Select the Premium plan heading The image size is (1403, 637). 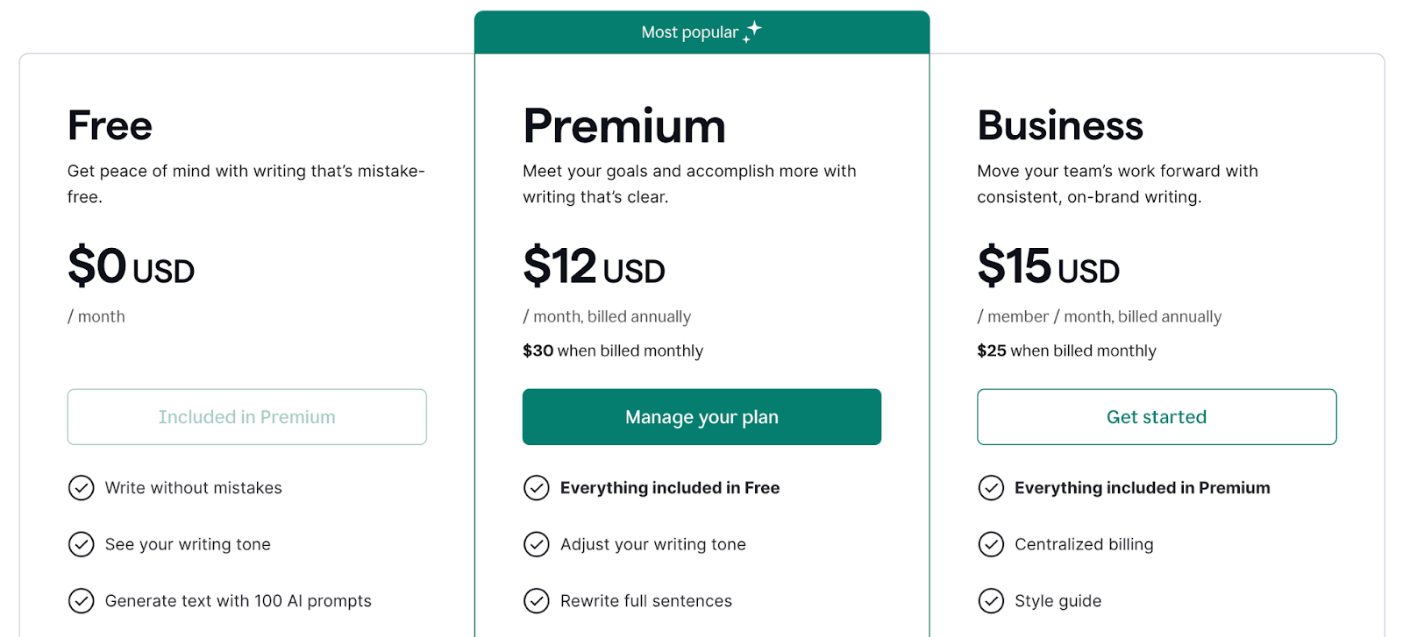click(624, 126)
